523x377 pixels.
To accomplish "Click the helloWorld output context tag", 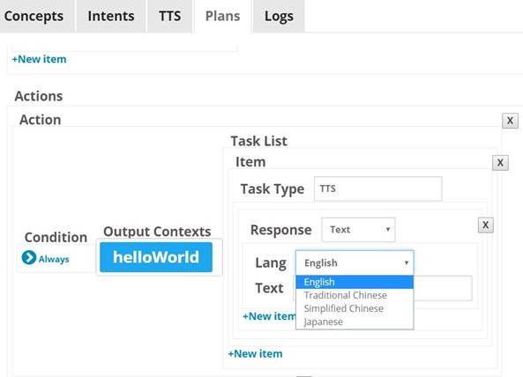I will 156,257.
